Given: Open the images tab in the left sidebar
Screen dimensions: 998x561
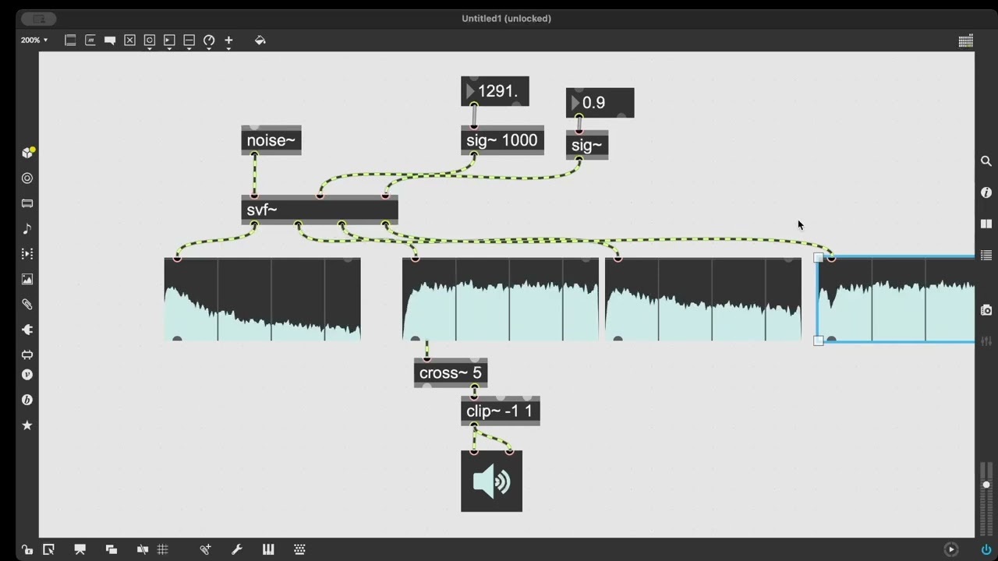Looking at the screenshot, I should click(27, 279).
